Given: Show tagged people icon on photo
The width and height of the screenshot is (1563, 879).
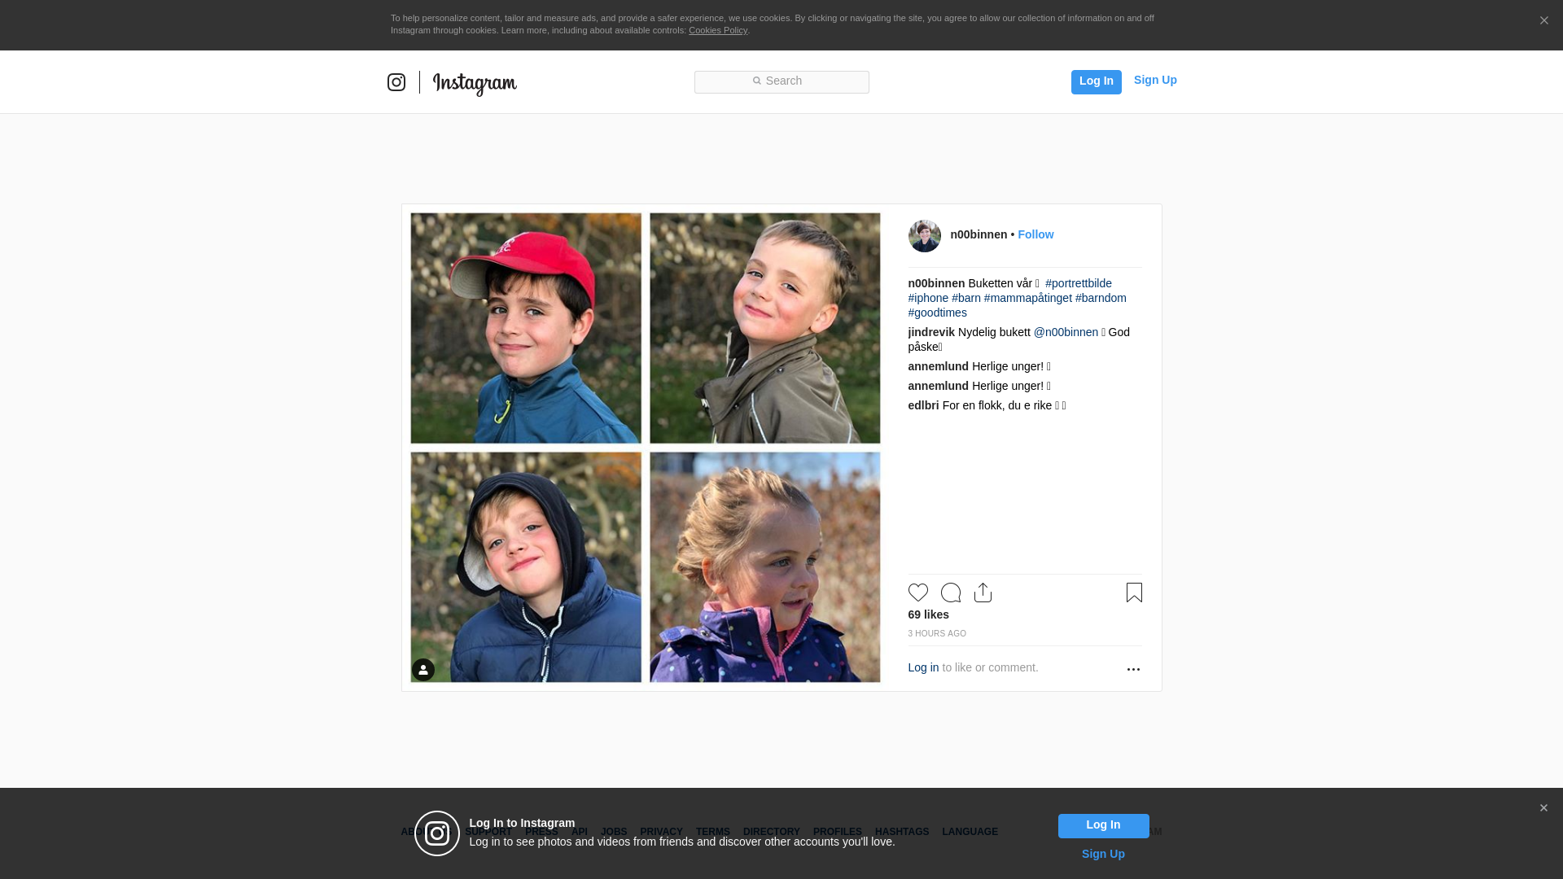Looking at the screenshot, I should point(423,670).
